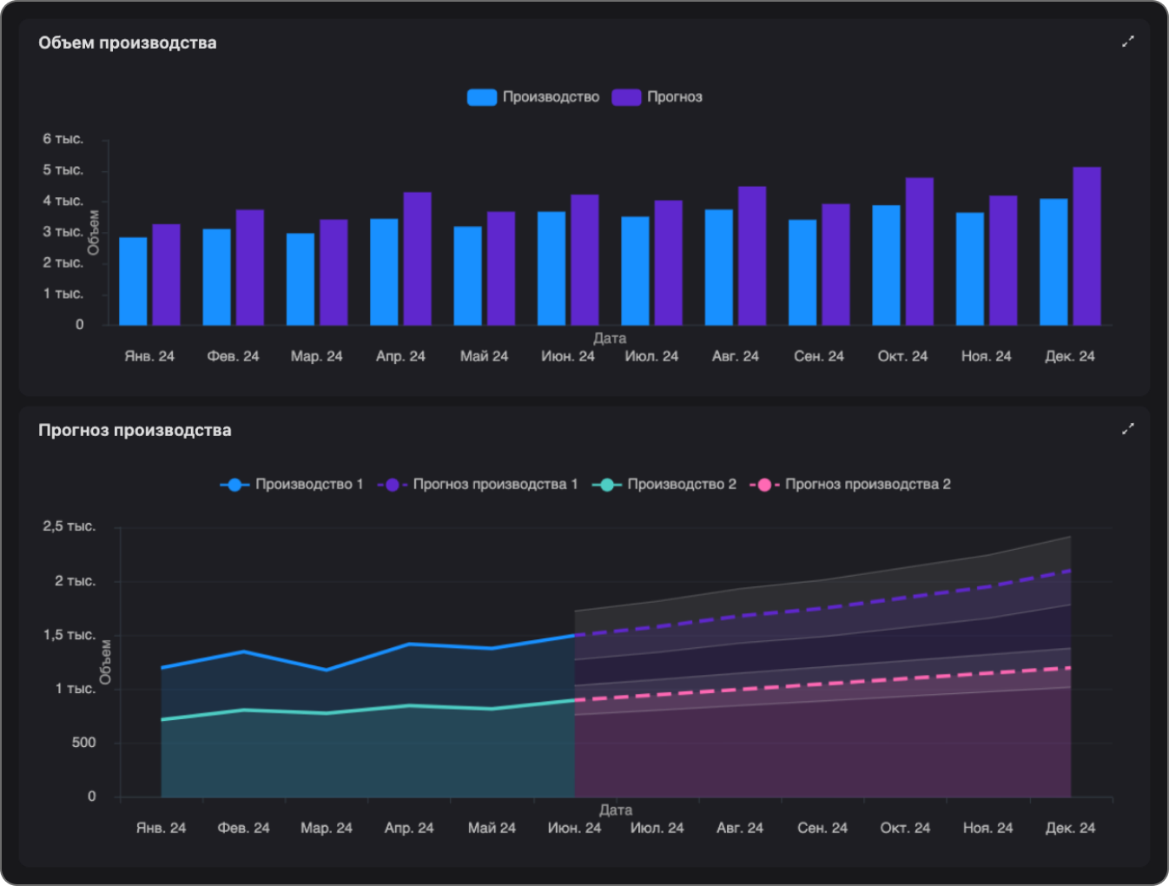Click the purple forecast bar for Апр. 24
The width and height of the screenshot is (1169, 886).
coord(417,259)
